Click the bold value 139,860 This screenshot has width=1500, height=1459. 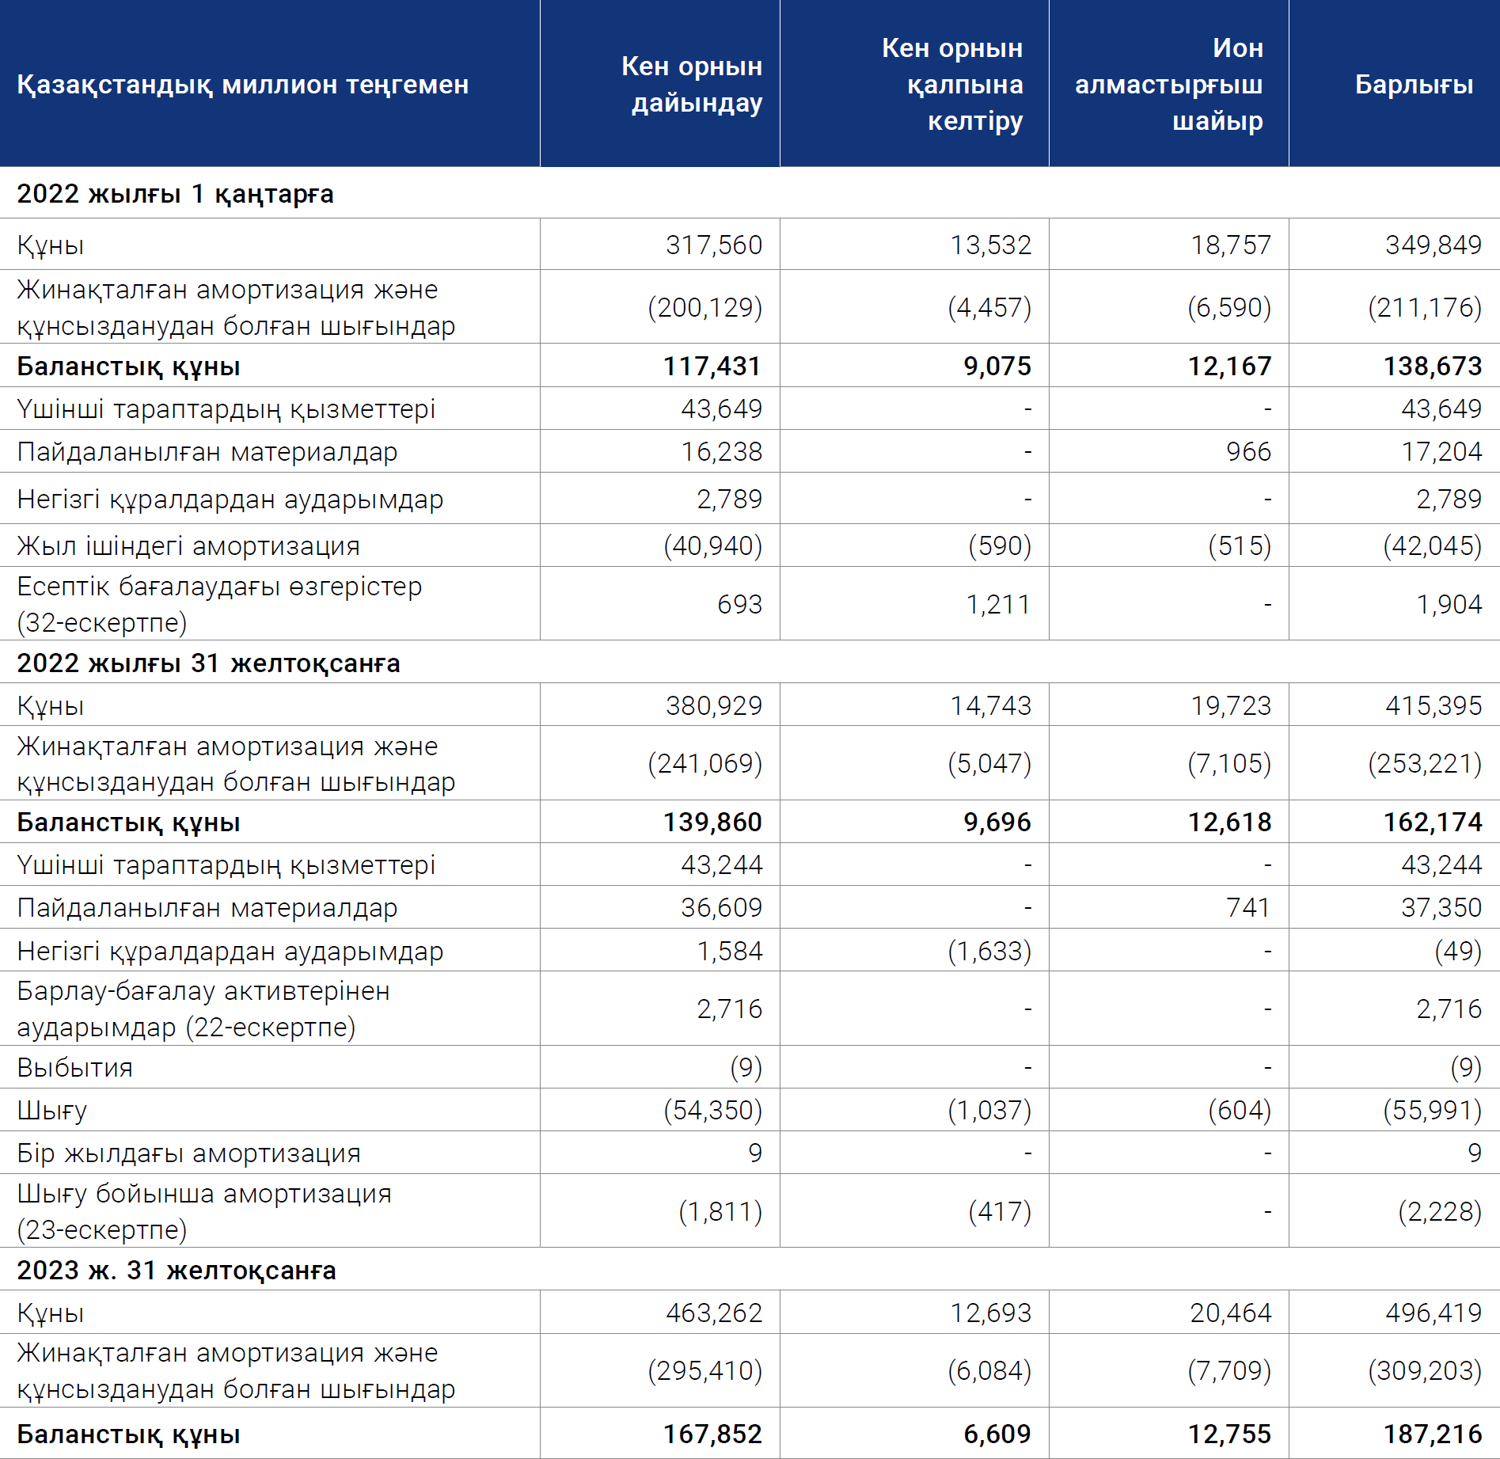click(x=712, y=822)
